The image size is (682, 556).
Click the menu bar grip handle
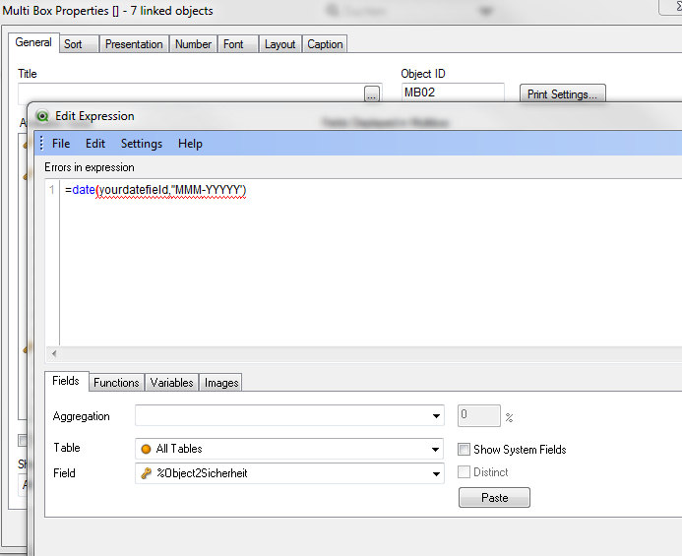41,143
